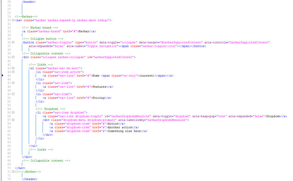Click the "dropdown-menu dropdown-primary" class value

coord(89,120)
